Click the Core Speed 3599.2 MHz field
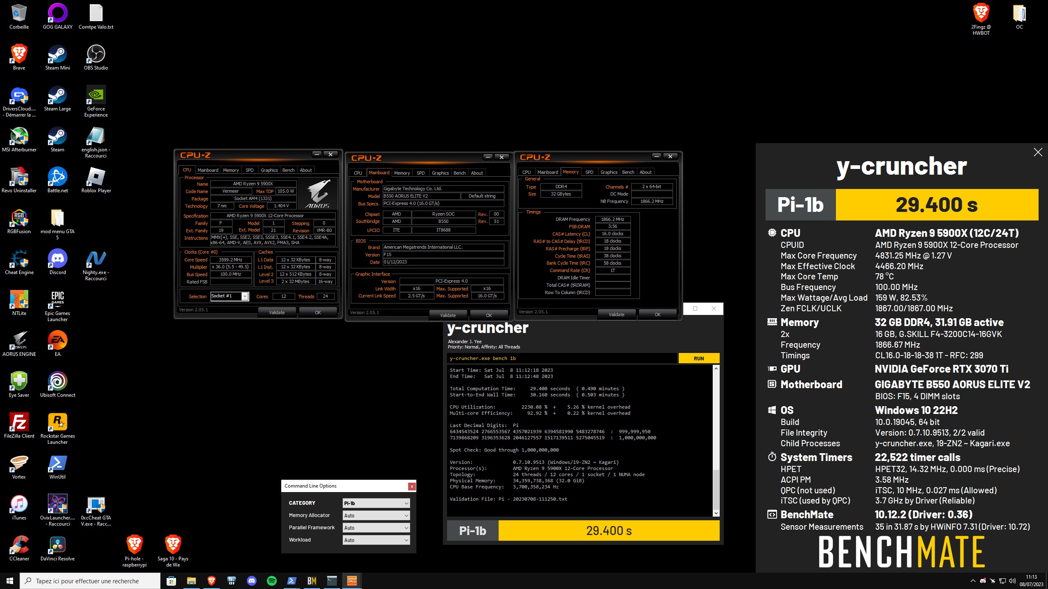This screenshot has height=589, width=1048. [x=230, y=260]
